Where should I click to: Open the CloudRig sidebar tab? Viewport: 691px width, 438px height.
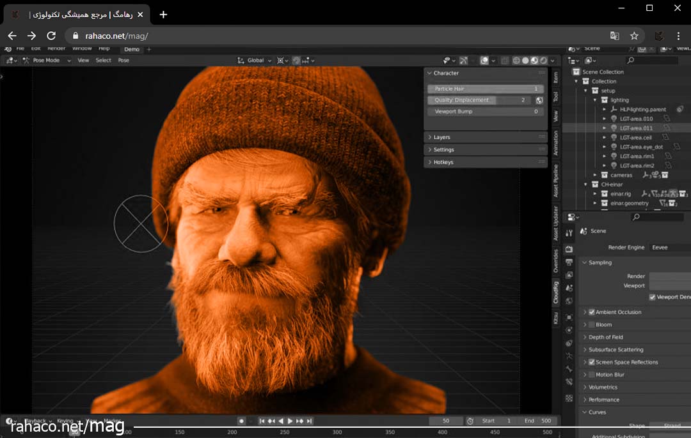[555, 291]
